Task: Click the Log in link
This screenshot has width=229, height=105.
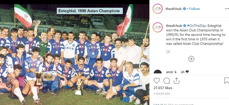Action: coord(158,104)
